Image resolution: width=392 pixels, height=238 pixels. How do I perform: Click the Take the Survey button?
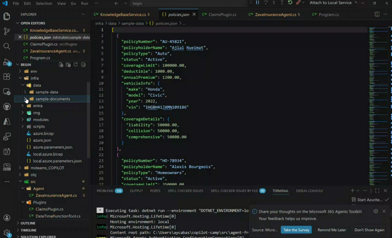click(x=296, y=230)
